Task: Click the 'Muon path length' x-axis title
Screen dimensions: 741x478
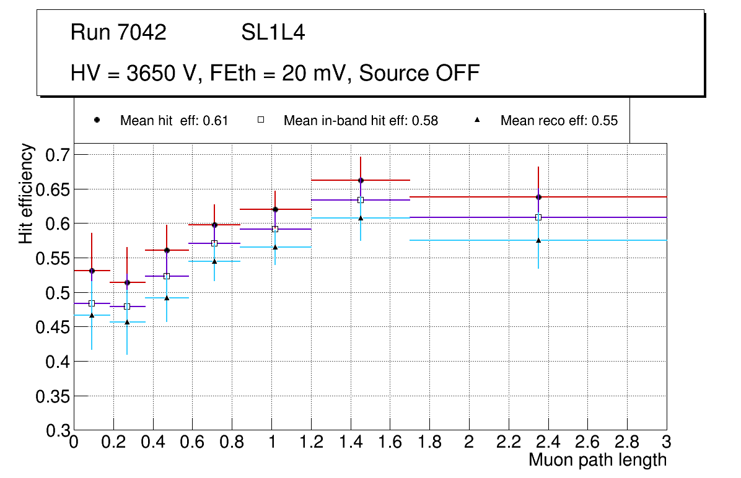Action: pos(597,460)
